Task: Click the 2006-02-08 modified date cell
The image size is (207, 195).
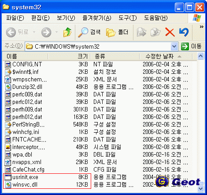Action: [165, 147]
